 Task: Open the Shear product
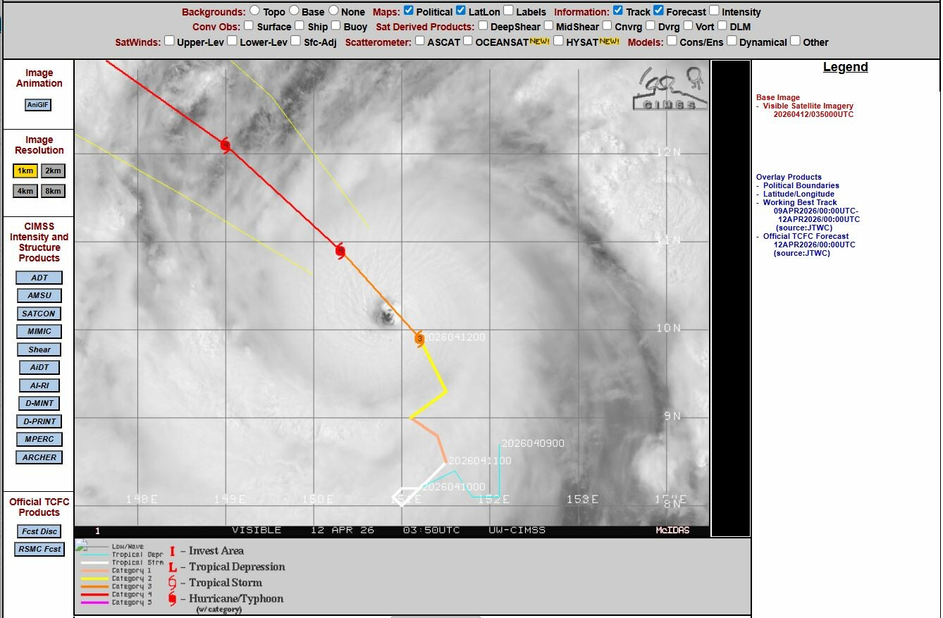coord(39,350)
